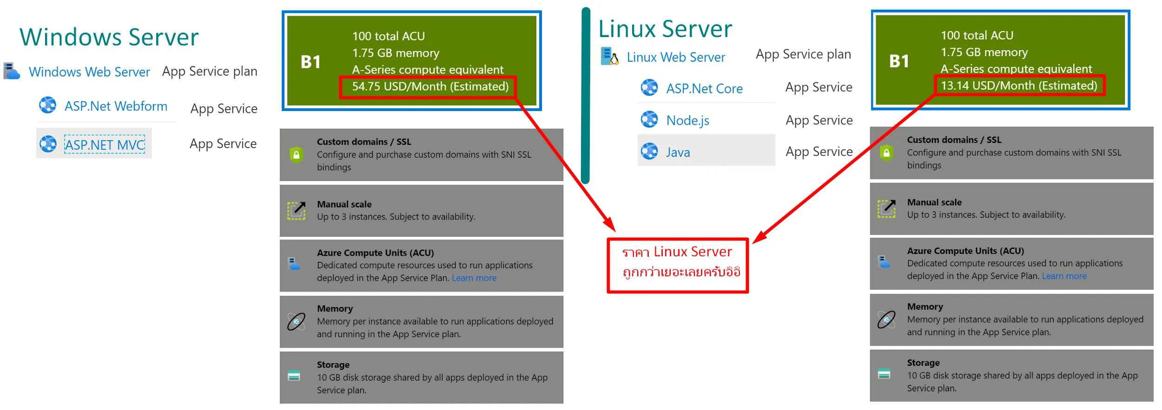Click the ASP.Net Webform globe icon
Screen dimensions: 1162x410
48,105
